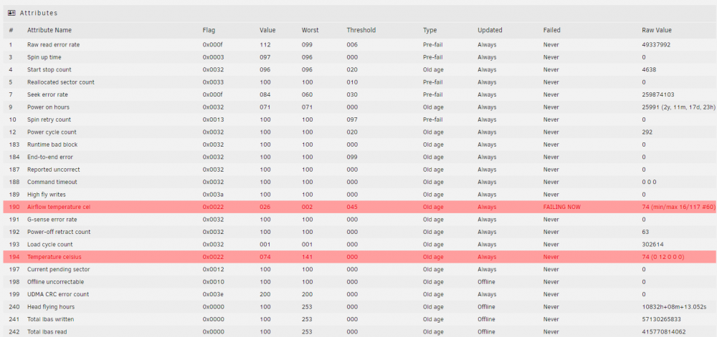Click raw value 259874103

click(658, 94)
